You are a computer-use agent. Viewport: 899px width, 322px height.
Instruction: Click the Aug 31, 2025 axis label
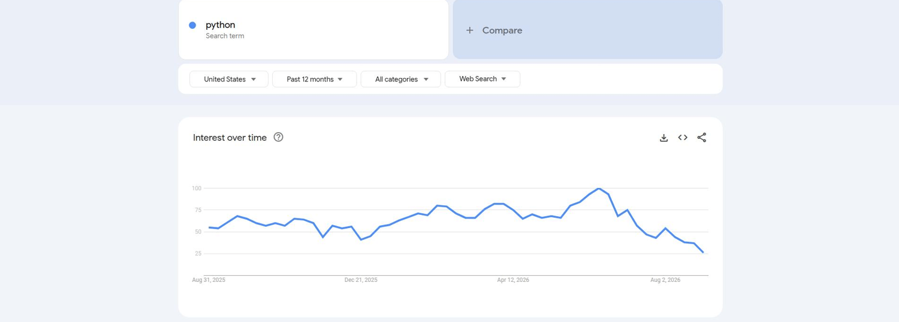[x=209, y=280]
